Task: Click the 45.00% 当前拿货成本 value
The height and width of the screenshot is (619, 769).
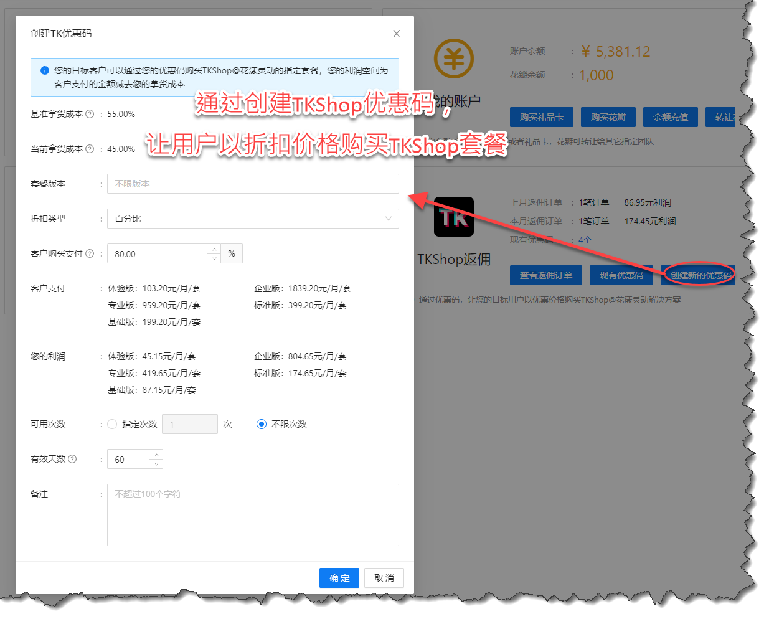Action: 121,149
